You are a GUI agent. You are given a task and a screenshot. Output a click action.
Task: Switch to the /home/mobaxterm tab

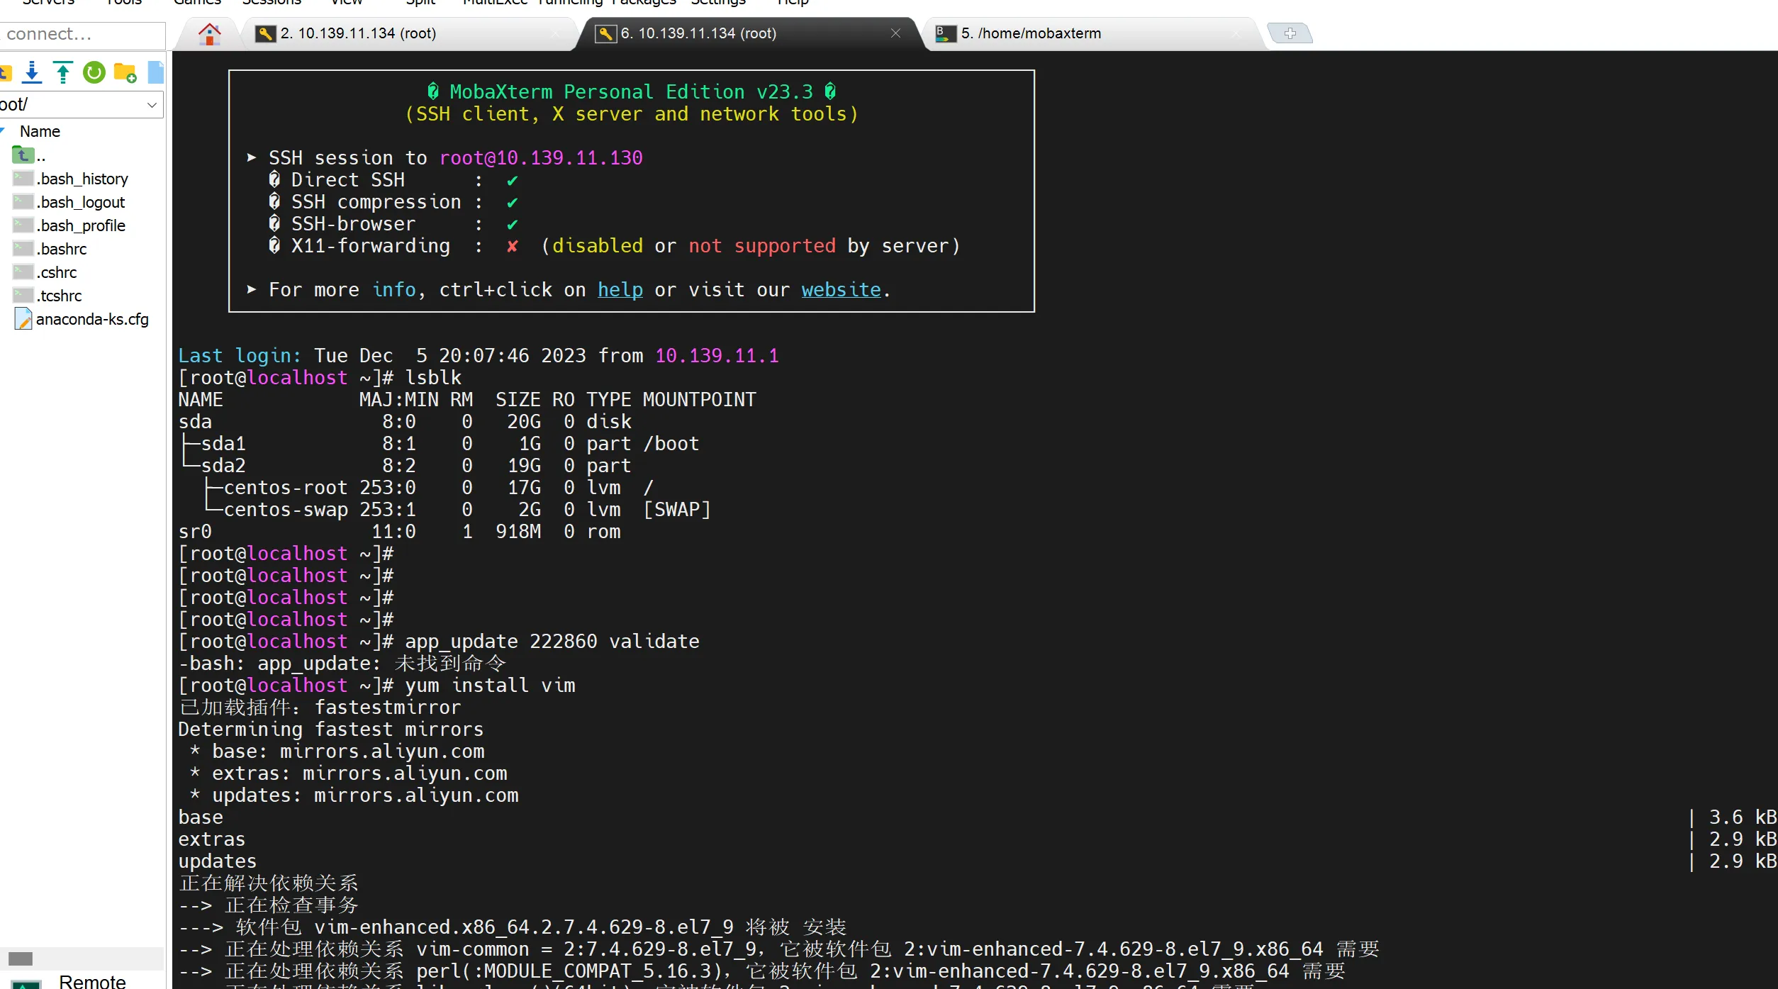(x=1030, y=33)
